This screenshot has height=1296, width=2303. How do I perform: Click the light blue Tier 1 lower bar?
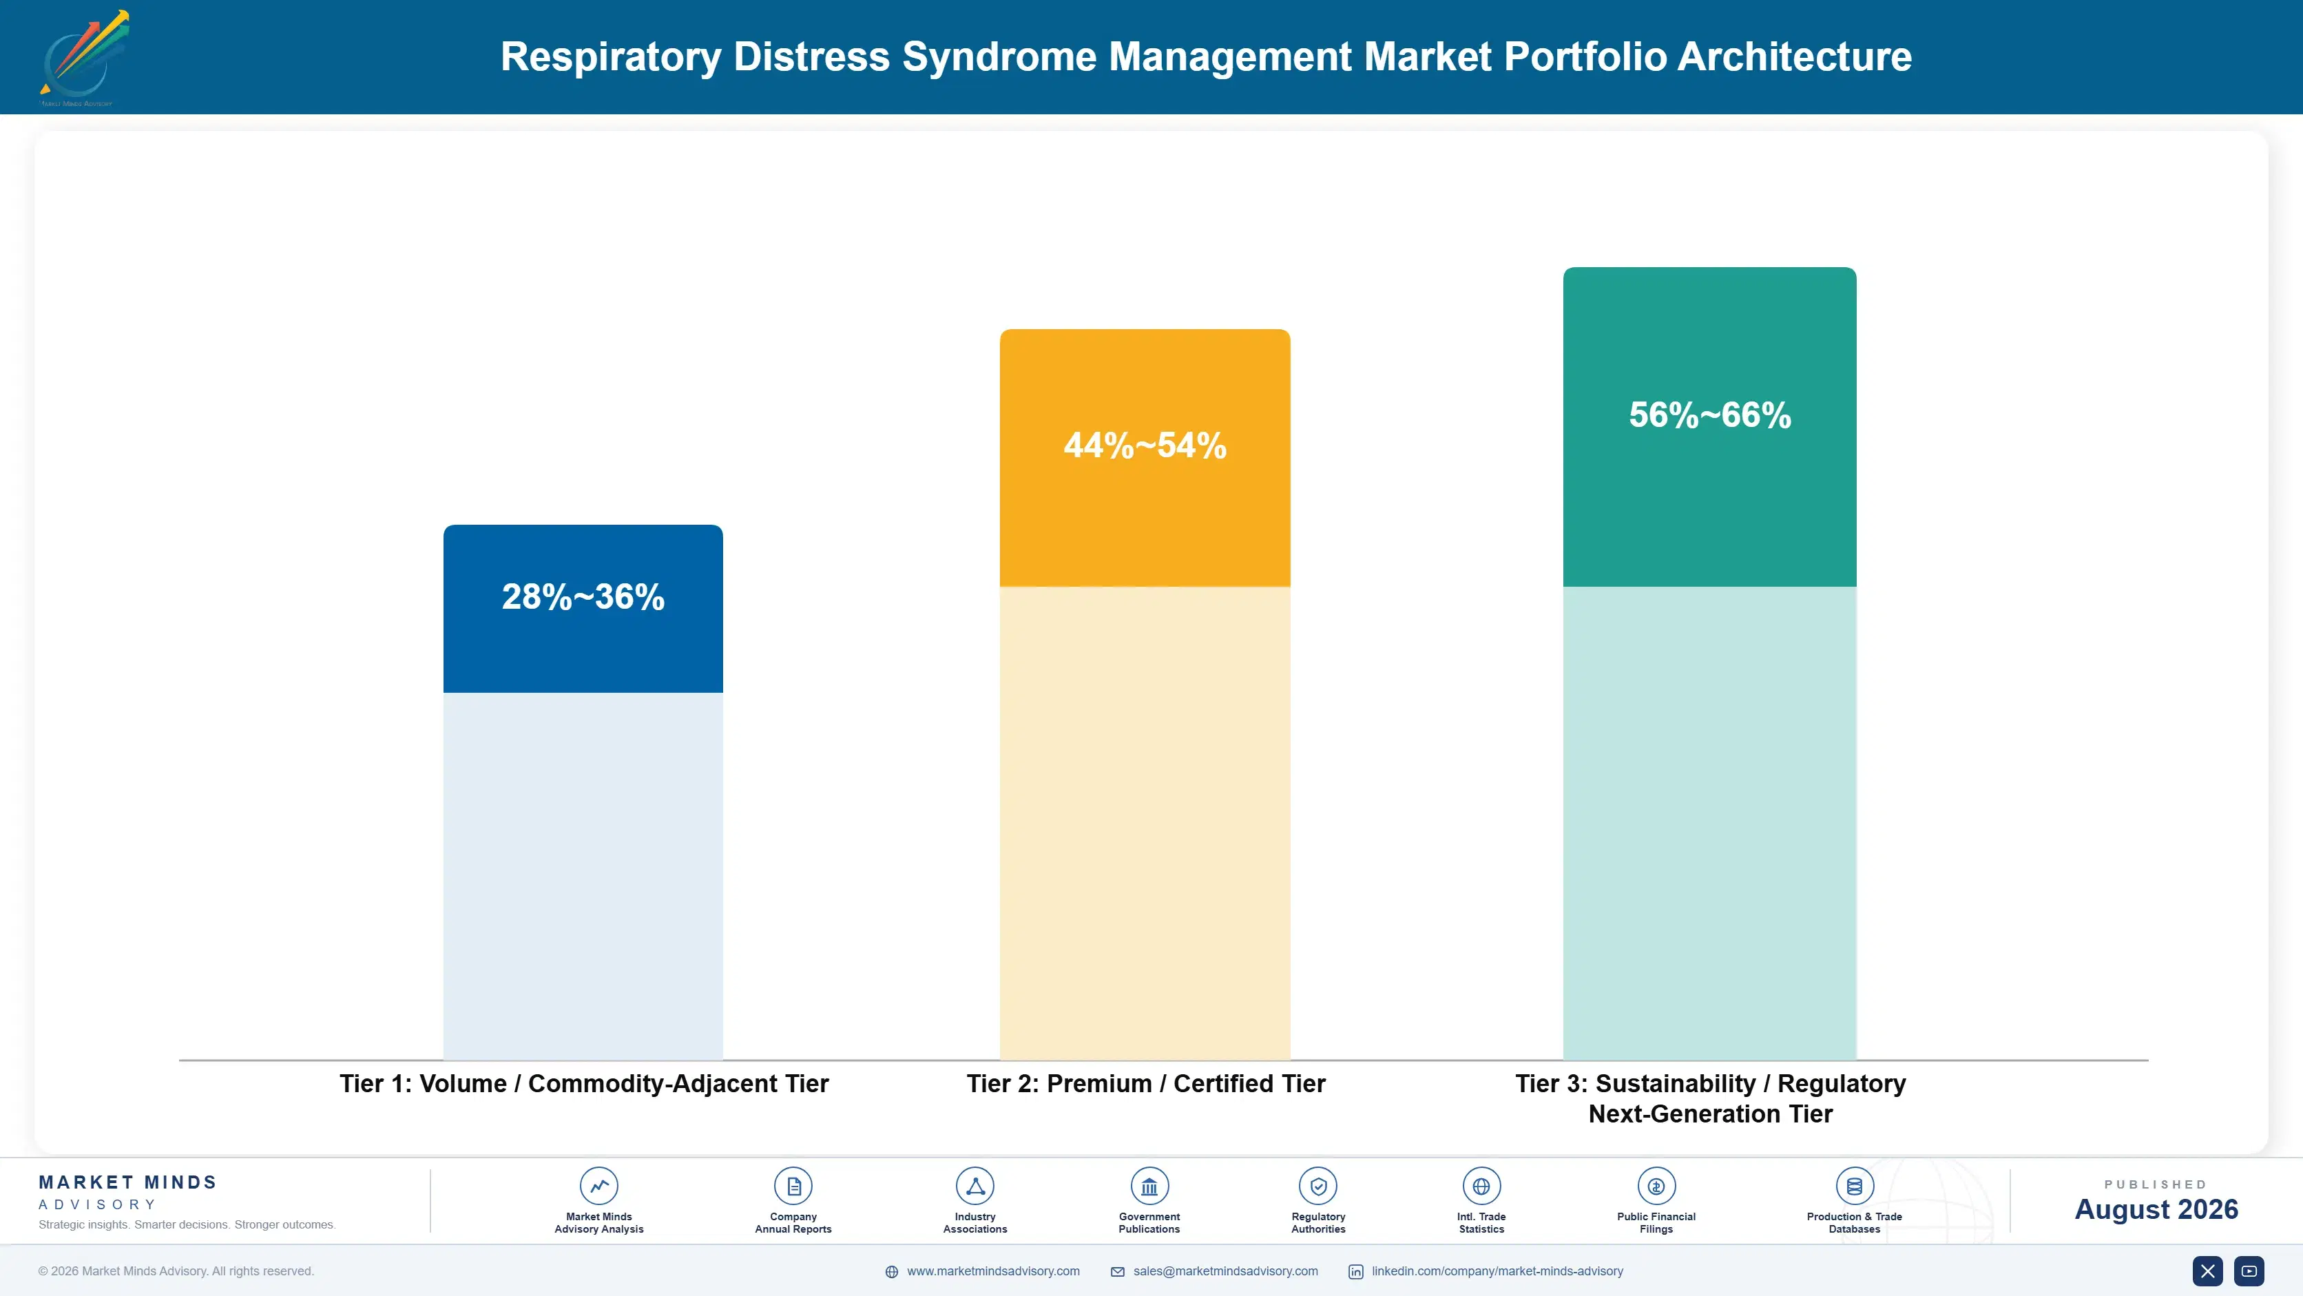(x=583, y=876)
